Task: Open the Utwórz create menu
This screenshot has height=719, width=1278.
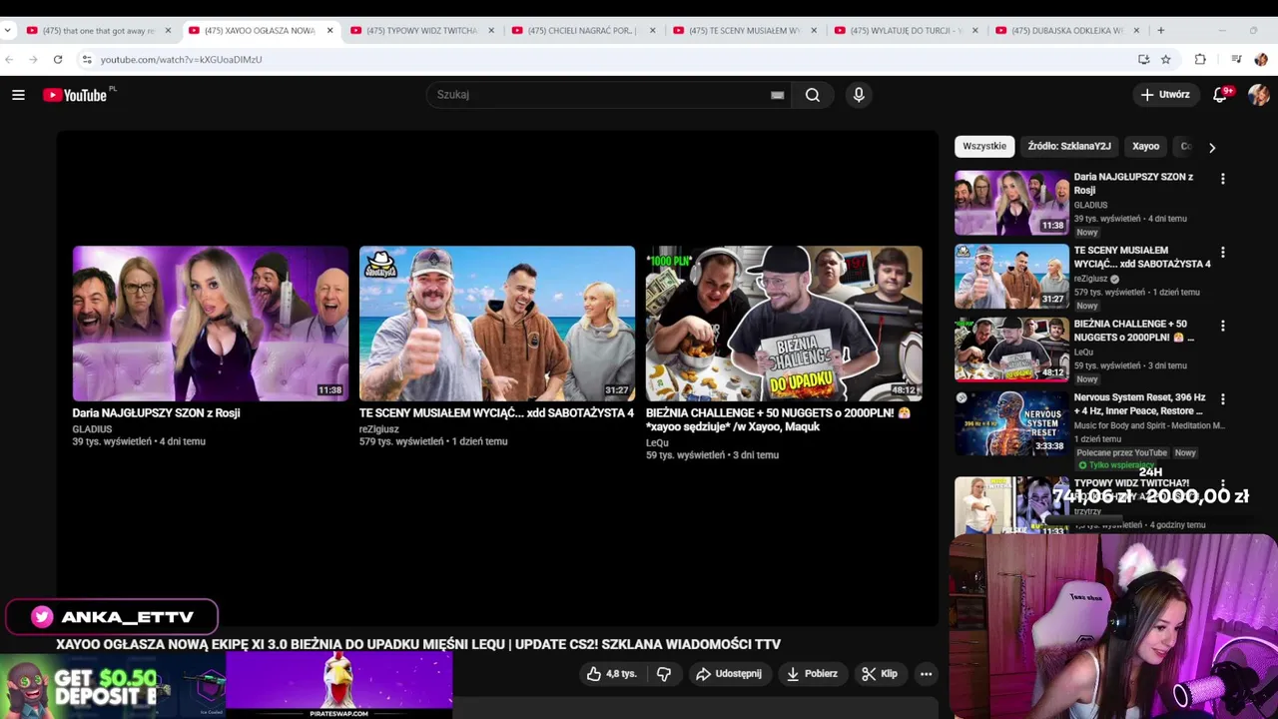Action: 1165,95
